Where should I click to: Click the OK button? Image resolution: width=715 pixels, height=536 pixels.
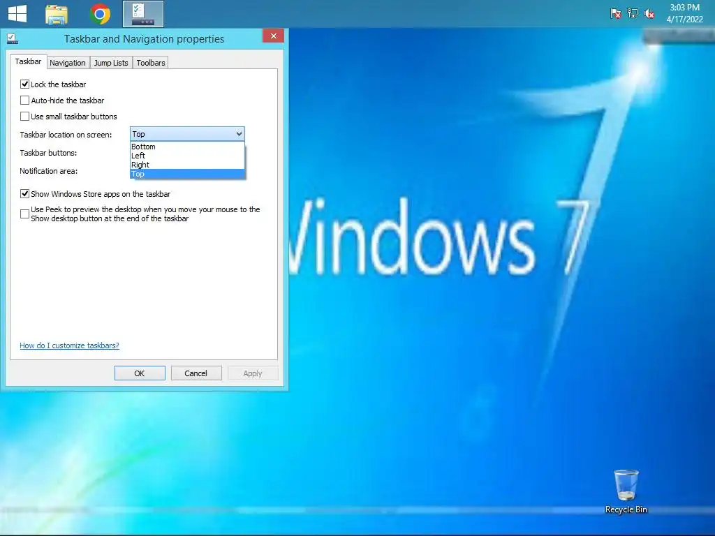[140, 373]
